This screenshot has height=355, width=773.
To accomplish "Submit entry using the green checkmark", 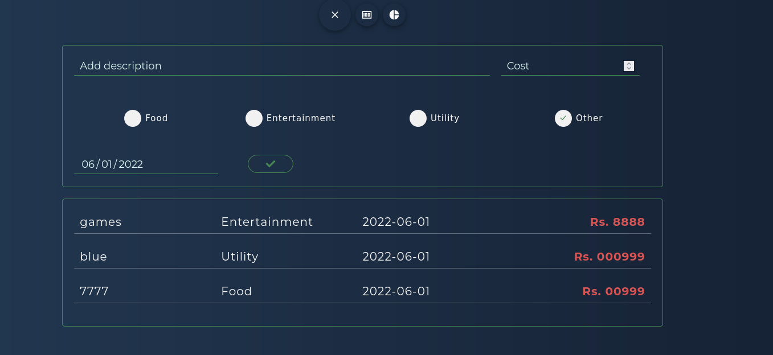I will pos(271,164).
